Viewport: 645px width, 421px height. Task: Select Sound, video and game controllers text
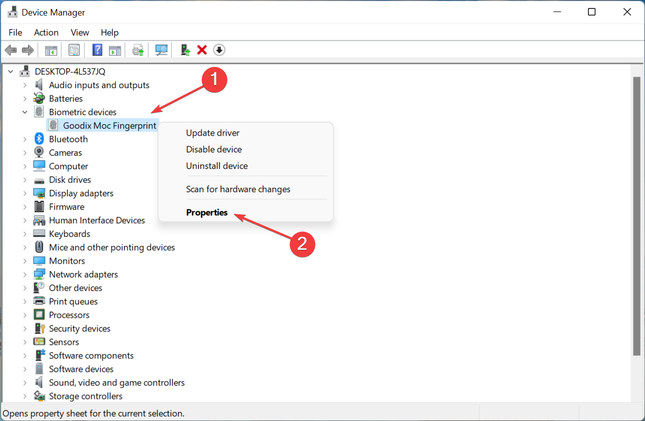click(117, 382)
